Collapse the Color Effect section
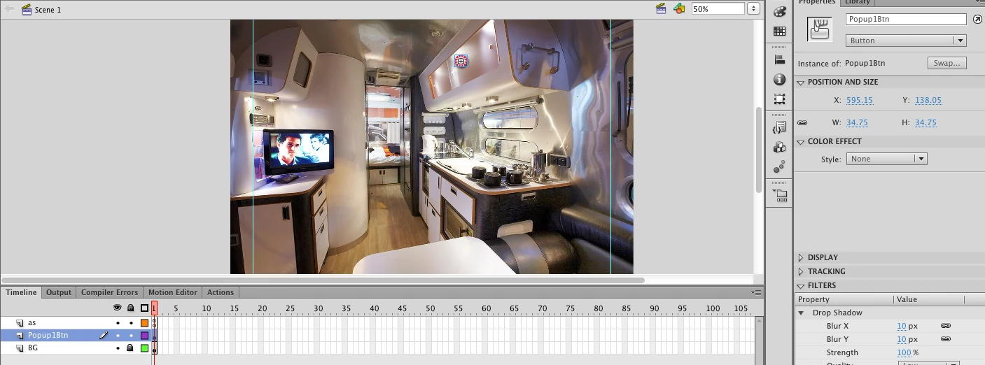Image resolution: width=985 pixels, height=365 pixels. click(x=801, y=141)
